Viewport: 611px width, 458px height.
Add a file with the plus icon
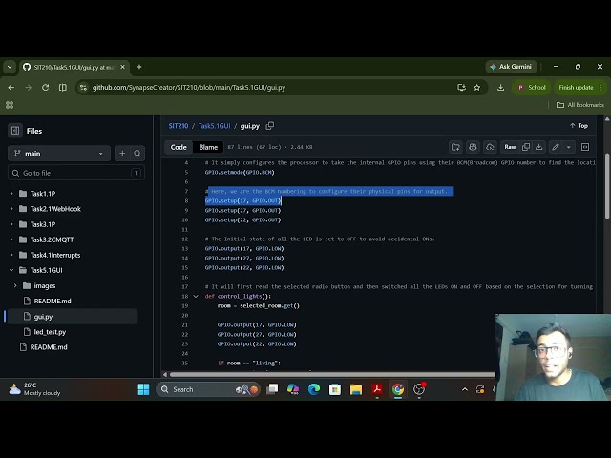(x=122, y=154)
